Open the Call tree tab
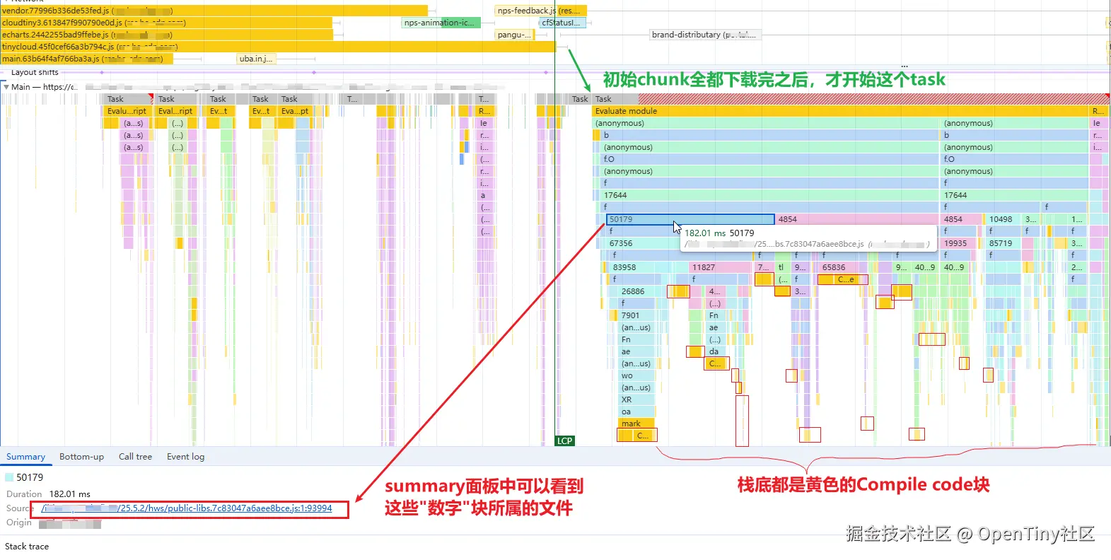1111x560 pixels. click(135, 457)
